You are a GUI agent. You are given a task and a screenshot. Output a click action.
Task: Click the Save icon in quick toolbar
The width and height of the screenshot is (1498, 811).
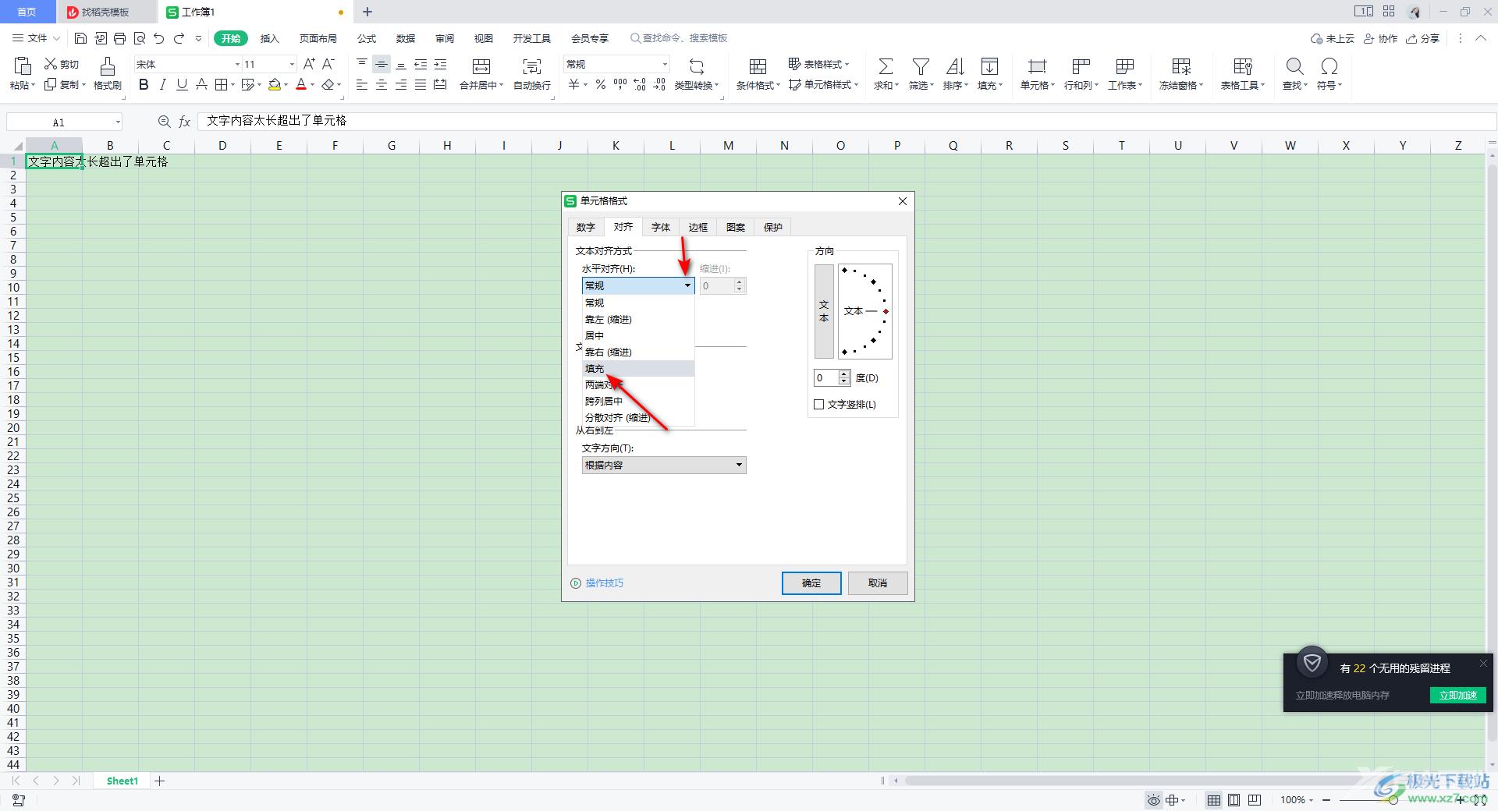80,38
